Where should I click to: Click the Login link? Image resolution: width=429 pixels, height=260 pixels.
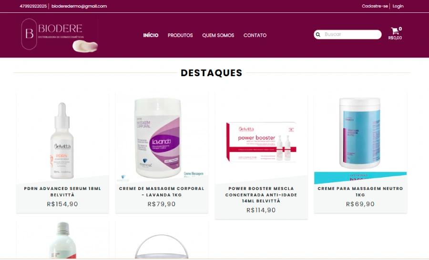click(398, 6)
